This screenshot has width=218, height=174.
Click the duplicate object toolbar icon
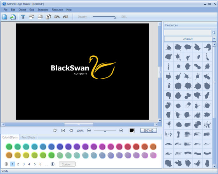click(48, 17)
